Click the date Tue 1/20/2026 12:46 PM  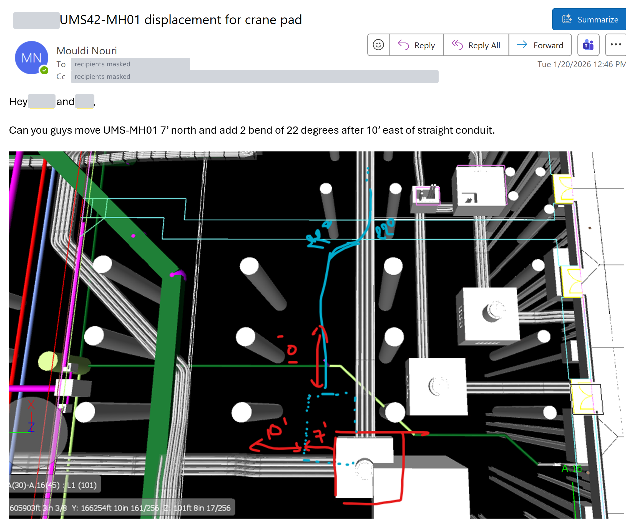[581, 64]
